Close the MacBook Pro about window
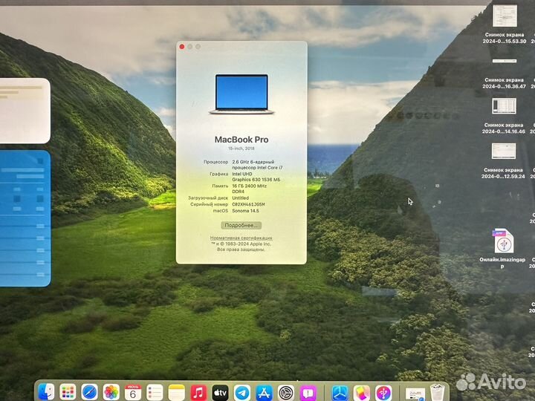 pyautogui.click(x=182, y=47)
